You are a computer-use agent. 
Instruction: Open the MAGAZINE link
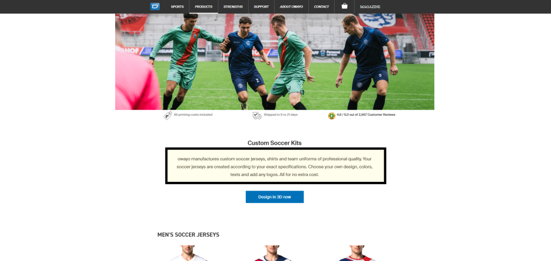[370, 6]
